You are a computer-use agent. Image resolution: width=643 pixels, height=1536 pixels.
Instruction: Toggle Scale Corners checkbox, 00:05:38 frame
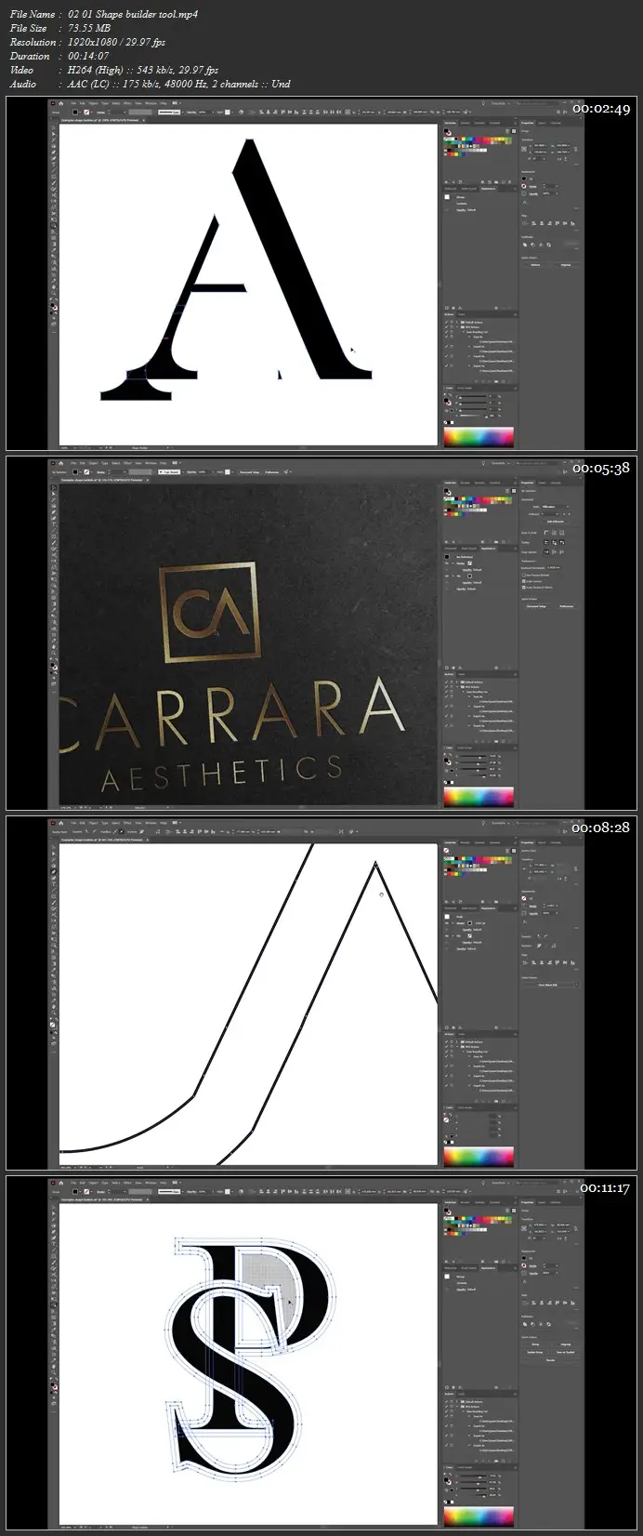tap(524, 581)
